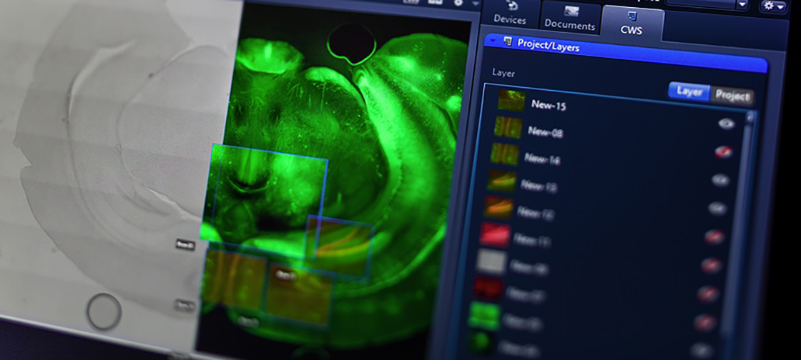This screenshot has height=360, width=801.
Task: Open the gear settings dropdown at top right
Action: click(773, 6)
